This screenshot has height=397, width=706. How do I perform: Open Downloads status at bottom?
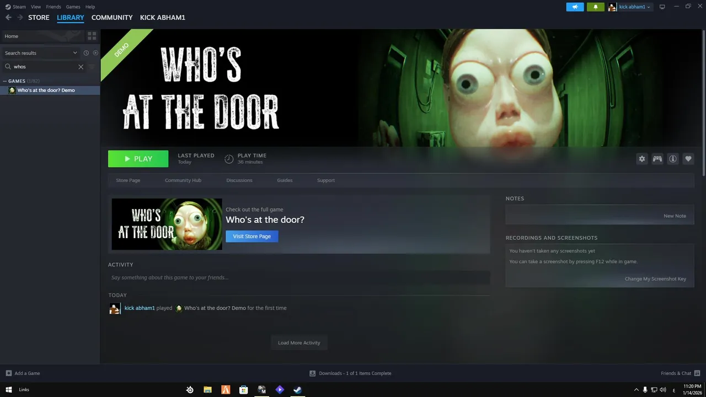[351, 373]
